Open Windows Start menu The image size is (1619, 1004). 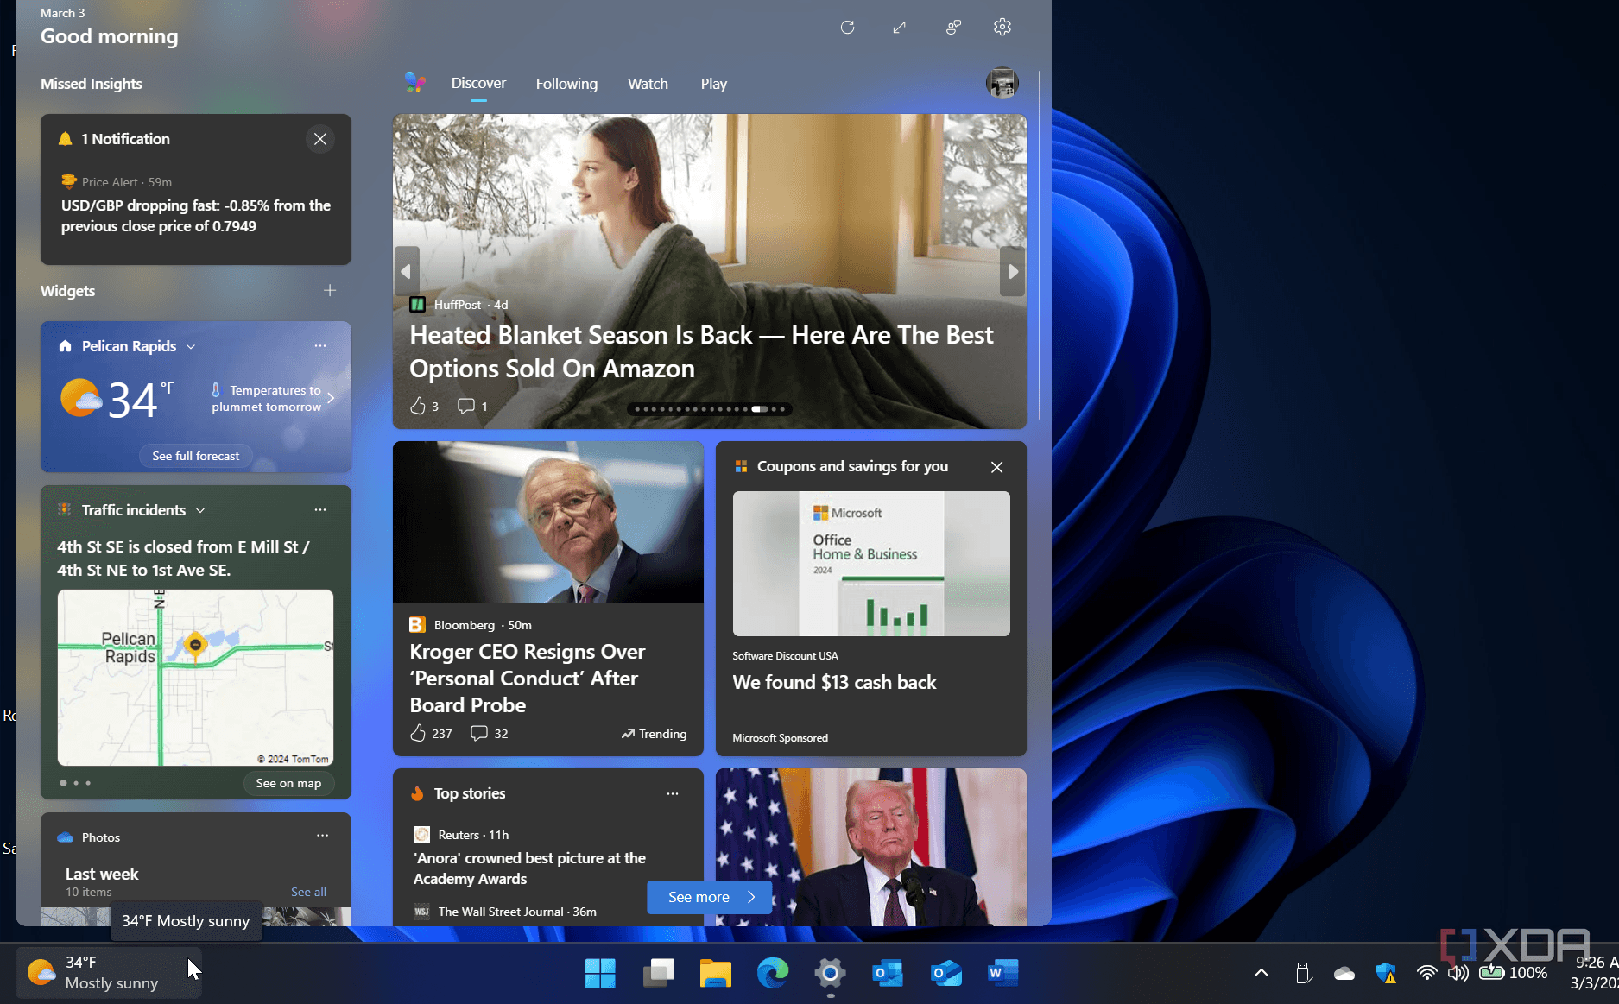point(600,974)
